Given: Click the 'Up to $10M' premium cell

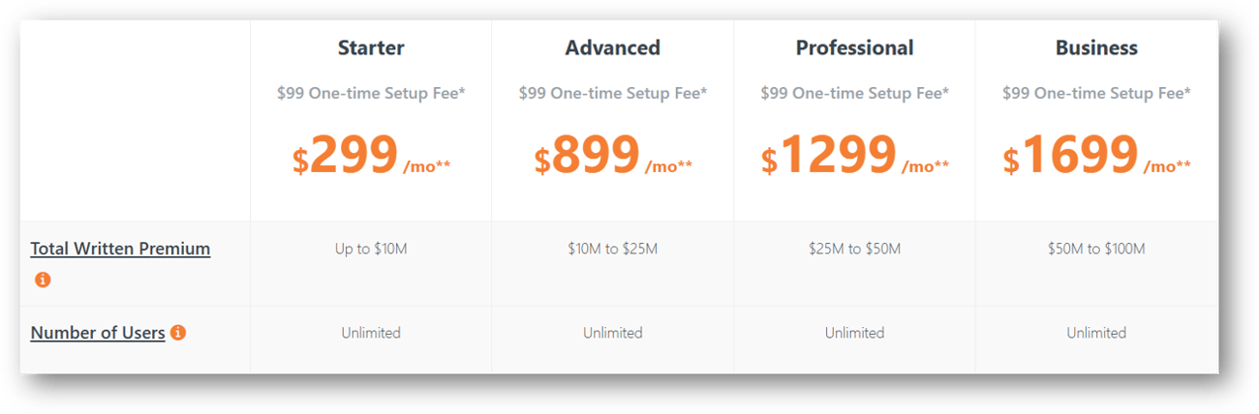Looking at the screenshot, I should [371, 249].
